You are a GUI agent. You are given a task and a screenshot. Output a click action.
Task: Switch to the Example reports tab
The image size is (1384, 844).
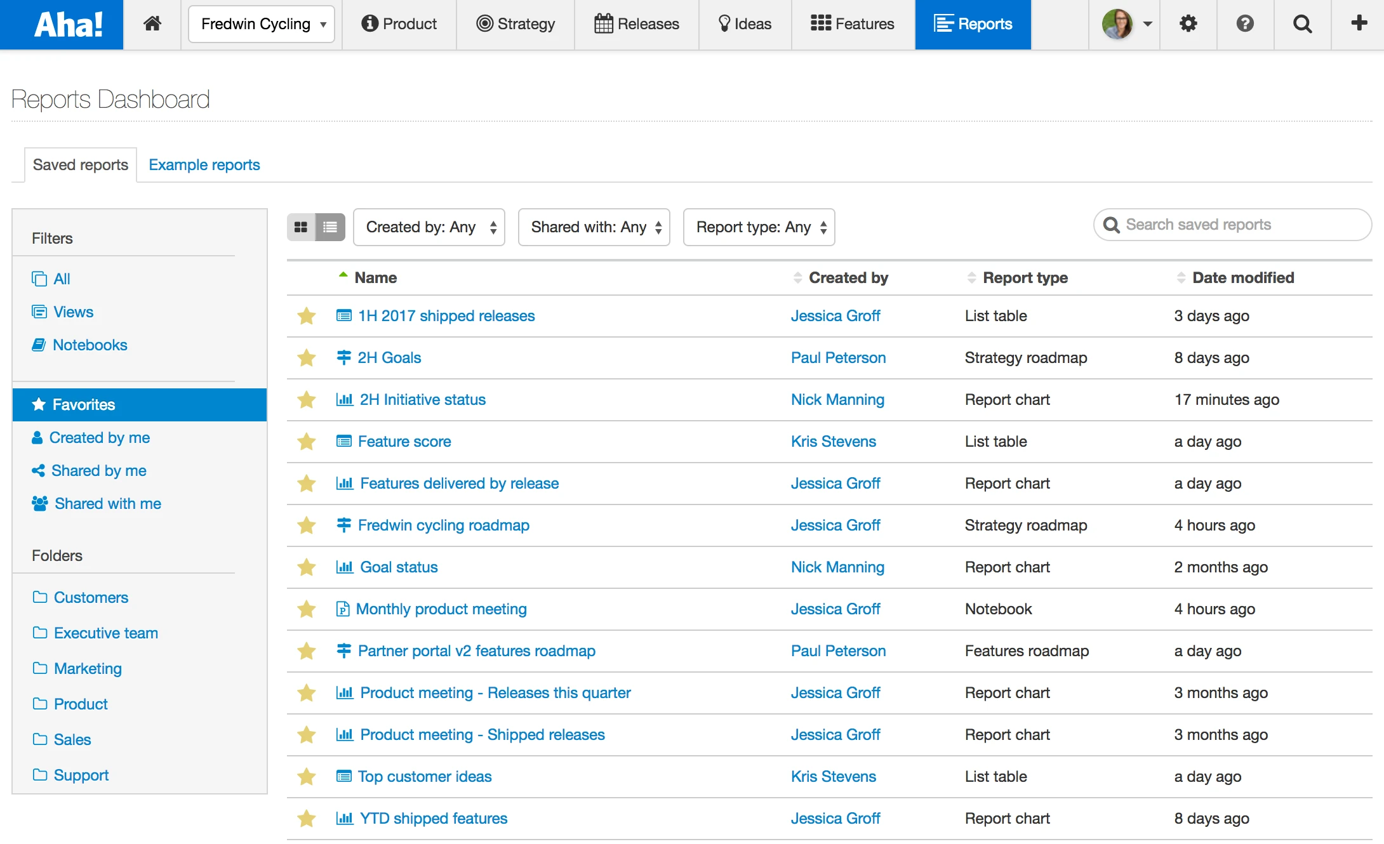pyautogui.click(x=204, y=165)
